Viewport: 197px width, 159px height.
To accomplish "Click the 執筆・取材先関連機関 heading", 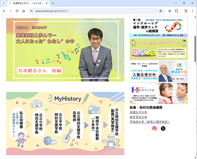I will coord(146,108).
